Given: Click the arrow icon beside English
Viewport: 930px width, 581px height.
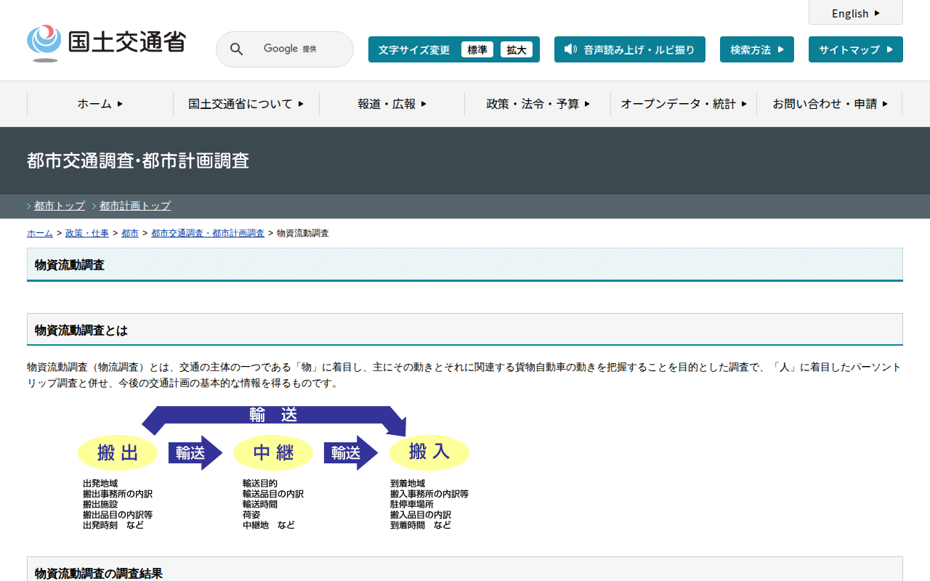Looking at the screenshot, I should click(x=877, y=13).
